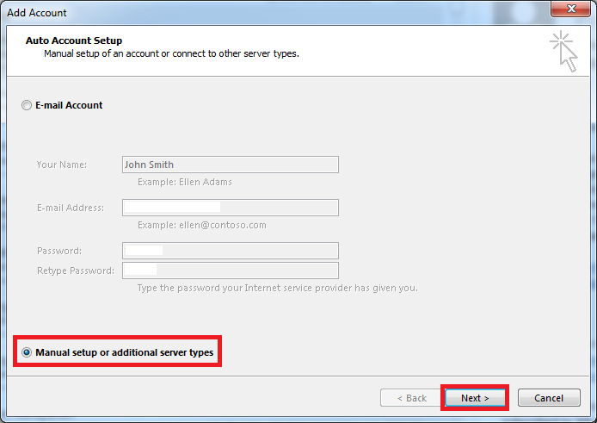Click the Cancel button

[x=549, y=398]
